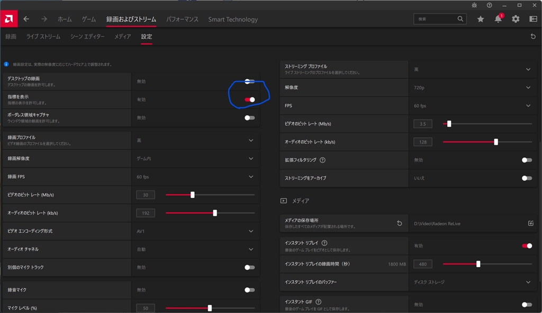Open the 解像度 720p dropdown
542x313 pixels.
click(x=528, y=88)
